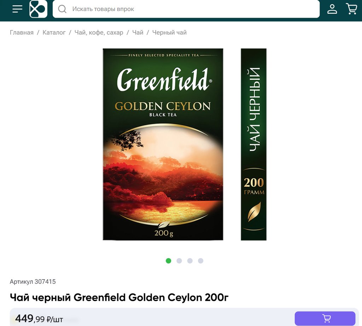Open the 'Чай' breadcrumb category
This screenshot has width=362, height=326.
[x=138, y=33]
